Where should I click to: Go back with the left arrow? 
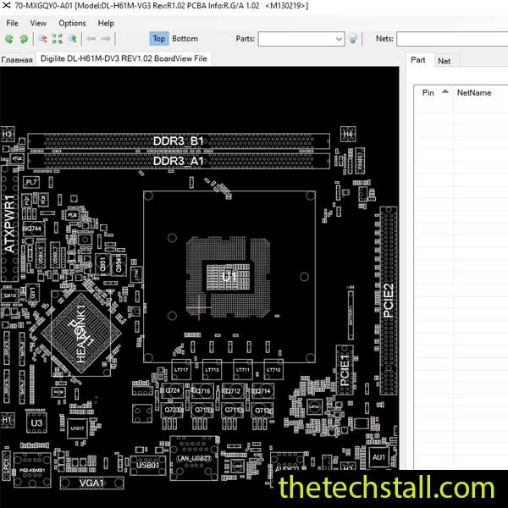91,39
